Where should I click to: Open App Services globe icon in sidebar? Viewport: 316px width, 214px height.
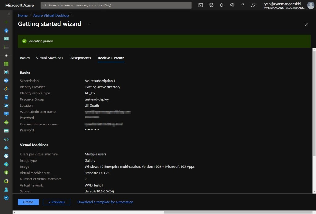[x=6, y=81]
